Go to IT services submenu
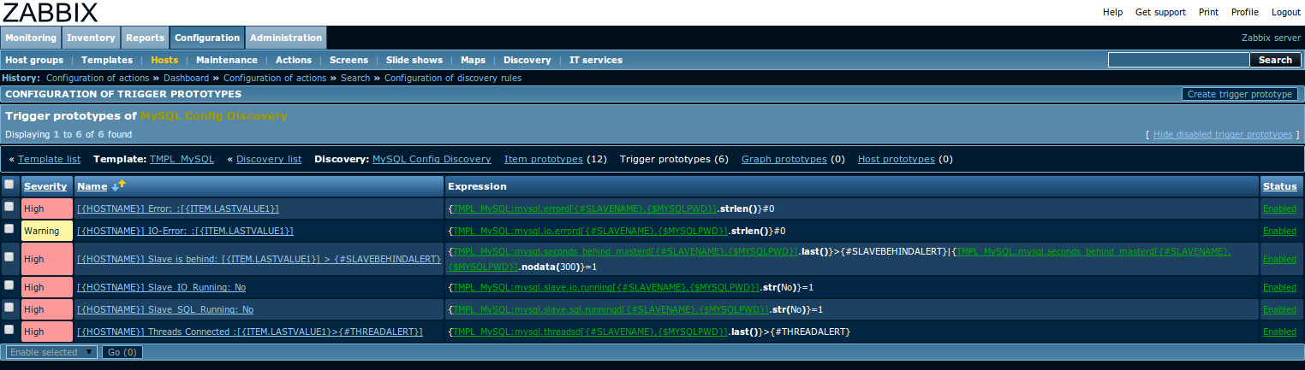Viewport: 1305px width, 370px height. point(596,60)
